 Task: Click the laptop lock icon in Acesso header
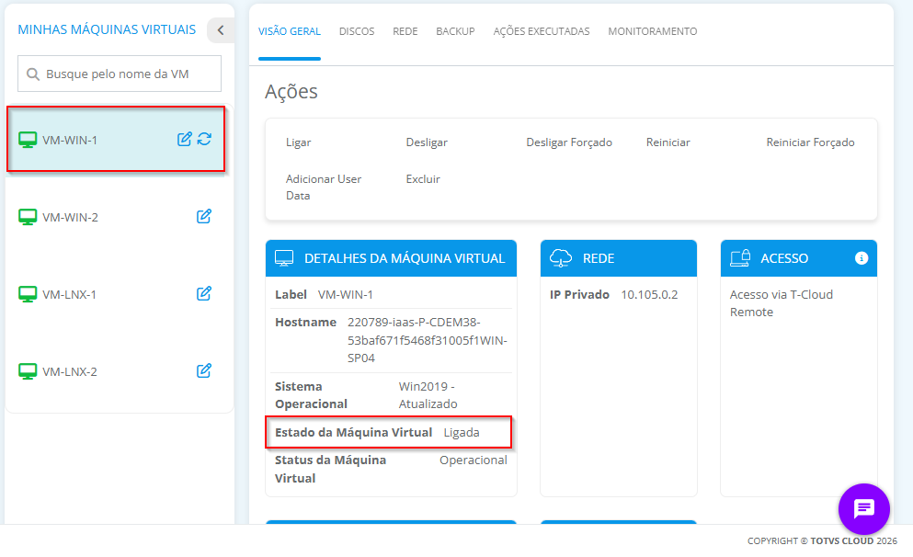(x=740, y=258)
